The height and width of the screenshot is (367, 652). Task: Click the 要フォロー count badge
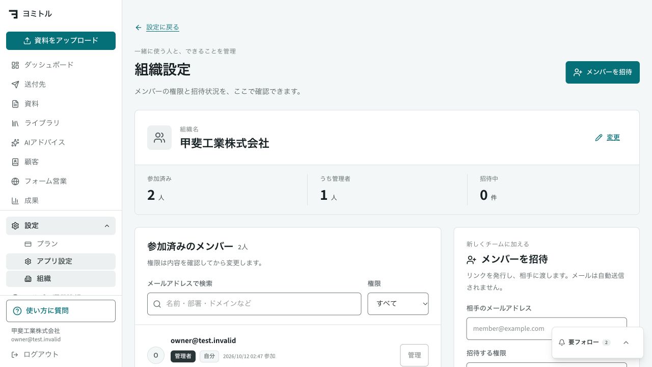coord(606,343)
